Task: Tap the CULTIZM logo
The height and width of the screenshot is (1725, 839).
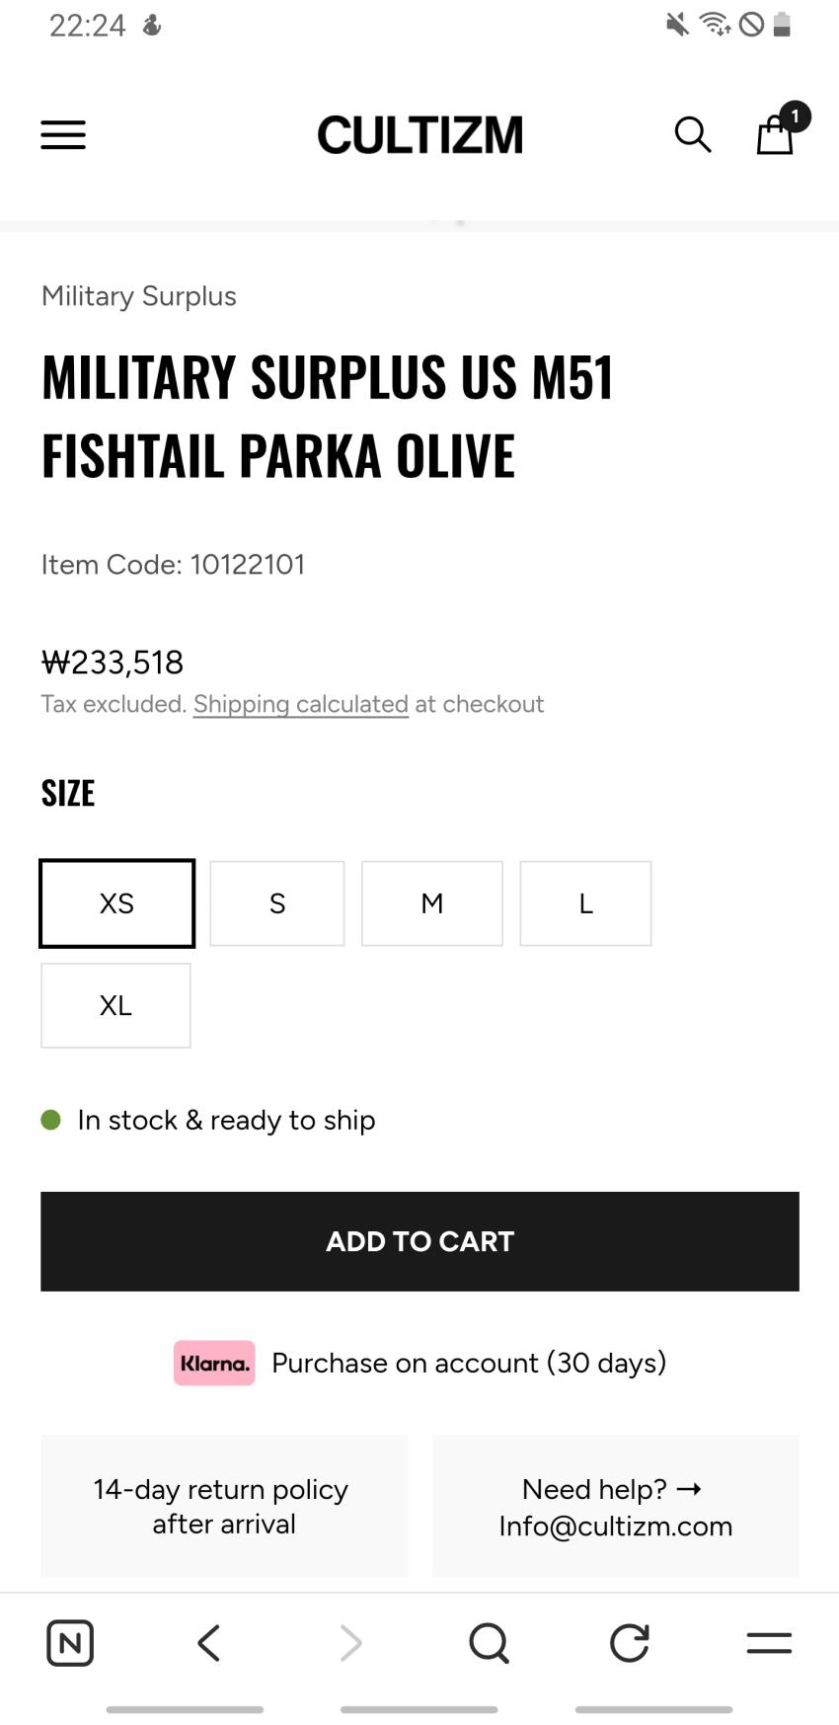Action: [x=419, y=135]
